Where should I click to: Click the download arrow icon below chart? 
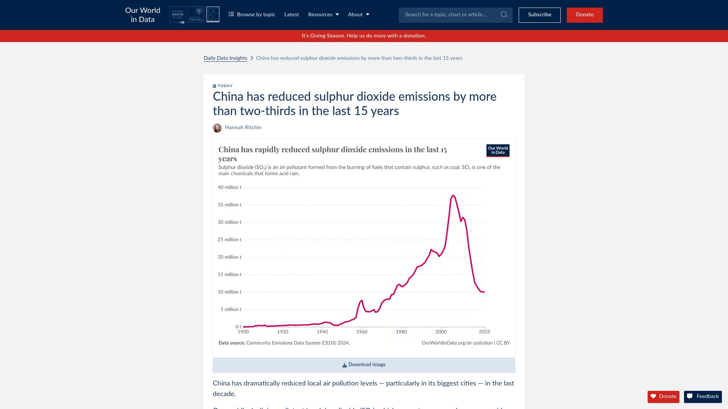[x=345, y=365]
